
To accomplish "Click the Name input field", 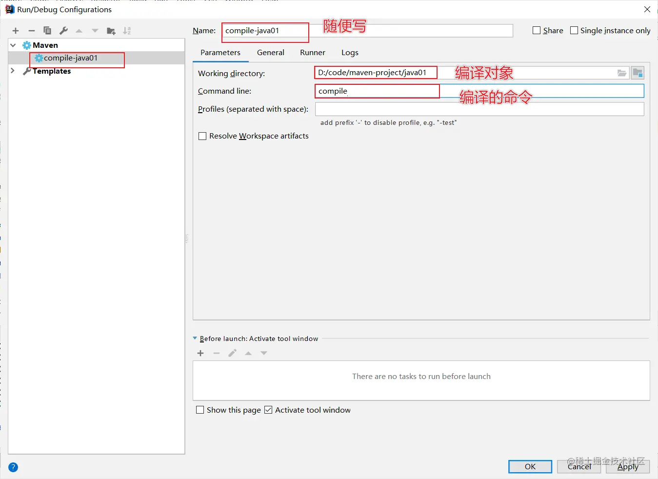I will 367,31.
